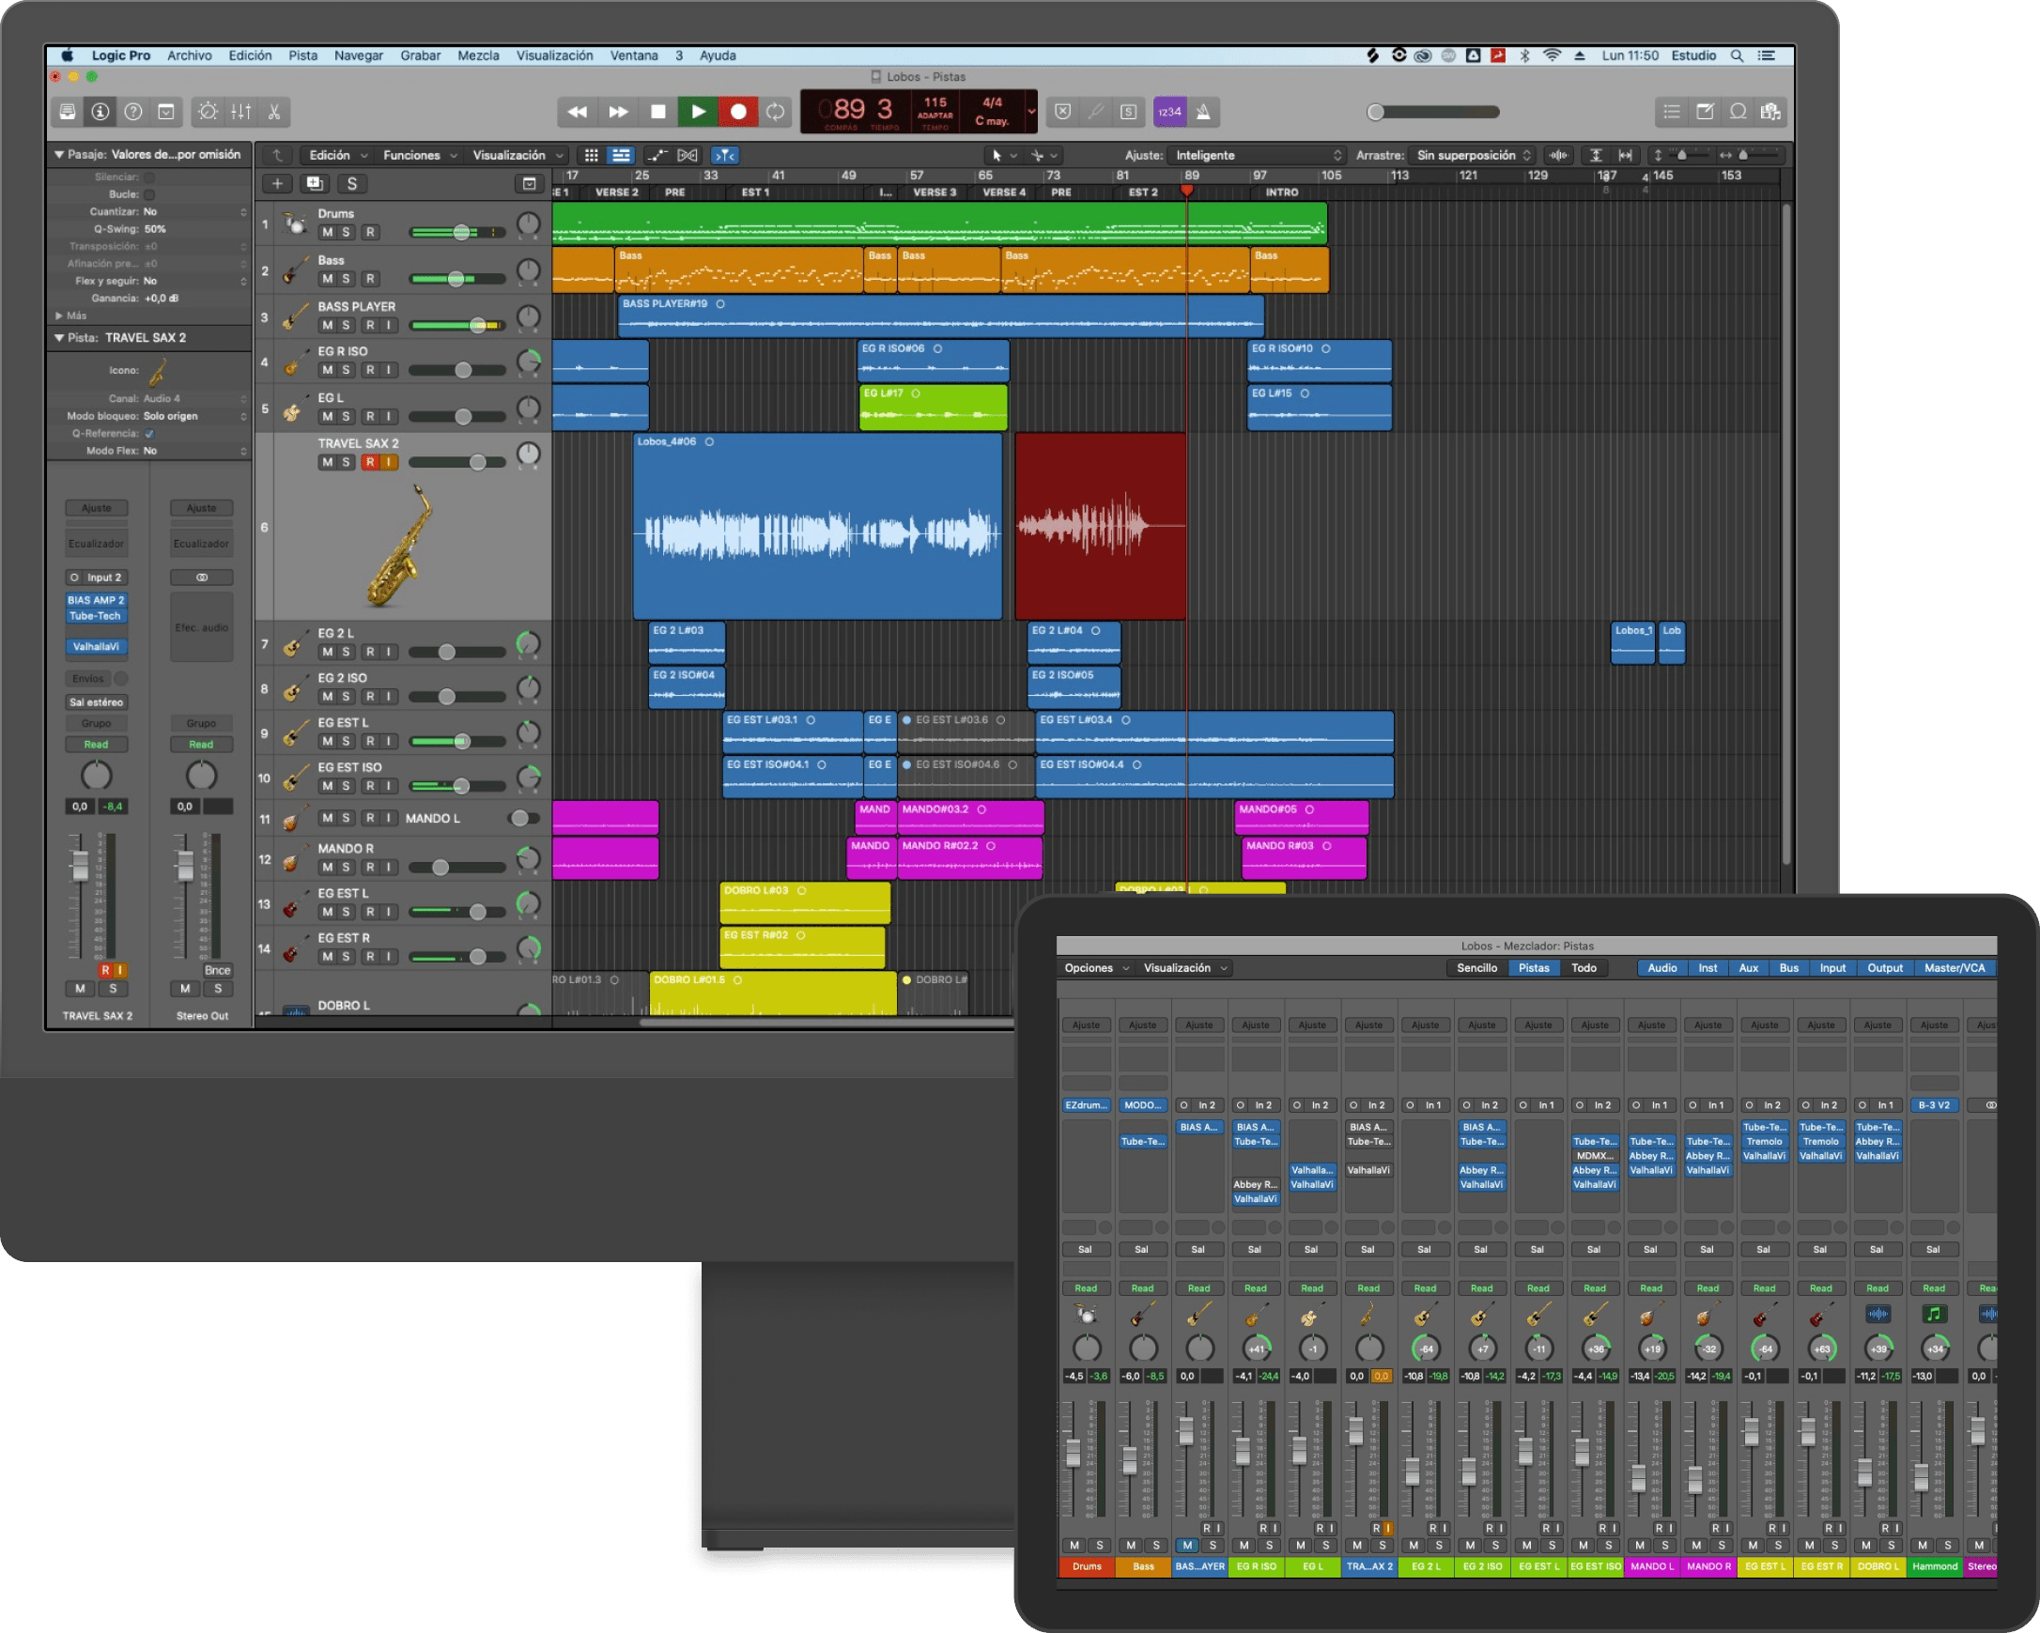Switch mixer view to Sencillo tab
Screen dimensions: 2040x1633
pos(1477,968)
